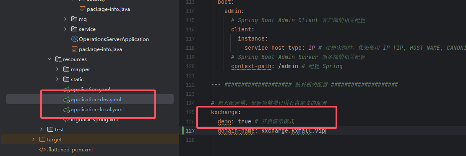Click the service package folder icon

point(74,29)
